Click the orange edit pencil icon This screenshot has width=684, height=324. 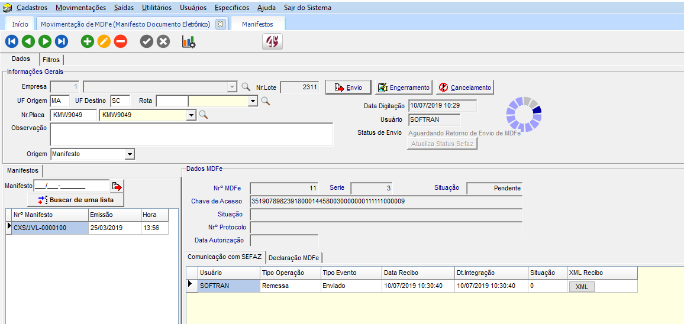pos(104,41)
